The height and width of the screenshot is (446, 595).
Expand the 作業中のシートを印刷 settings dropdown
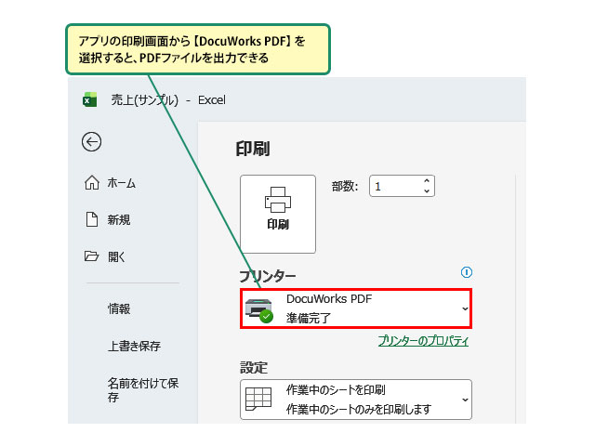pos(356,400)
